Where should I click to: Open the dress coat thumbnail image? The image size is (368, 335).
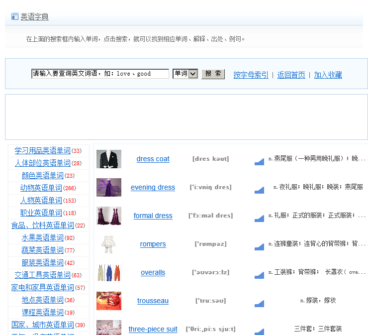click(109, 159)
